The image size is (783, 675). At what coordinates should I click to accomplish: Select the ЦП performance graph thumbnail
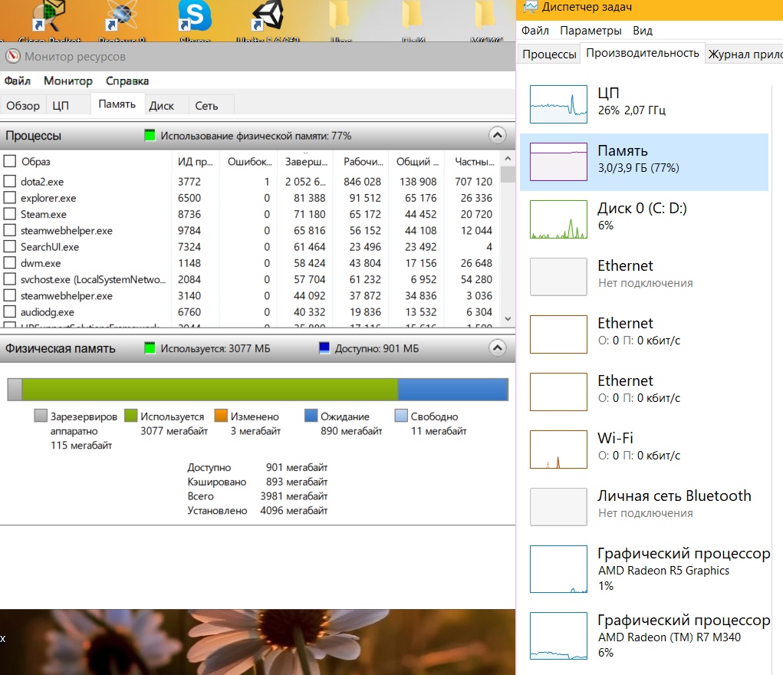pyautogui.click(x=558, y=104)
